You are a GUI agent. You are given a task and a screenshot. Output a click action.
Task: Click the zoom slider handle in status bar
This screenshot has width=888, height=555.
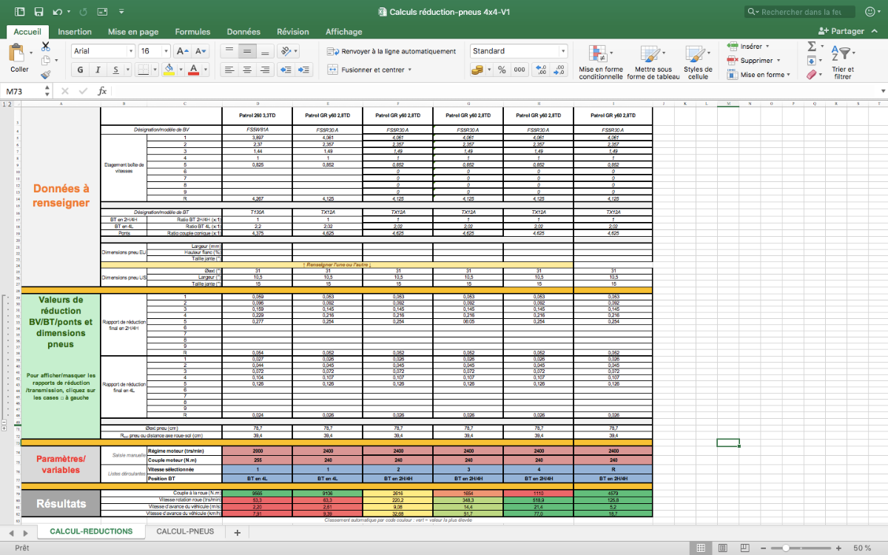pyautogui.click(x=785, y=548)
